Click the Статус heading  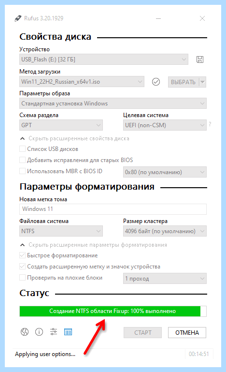34,293
